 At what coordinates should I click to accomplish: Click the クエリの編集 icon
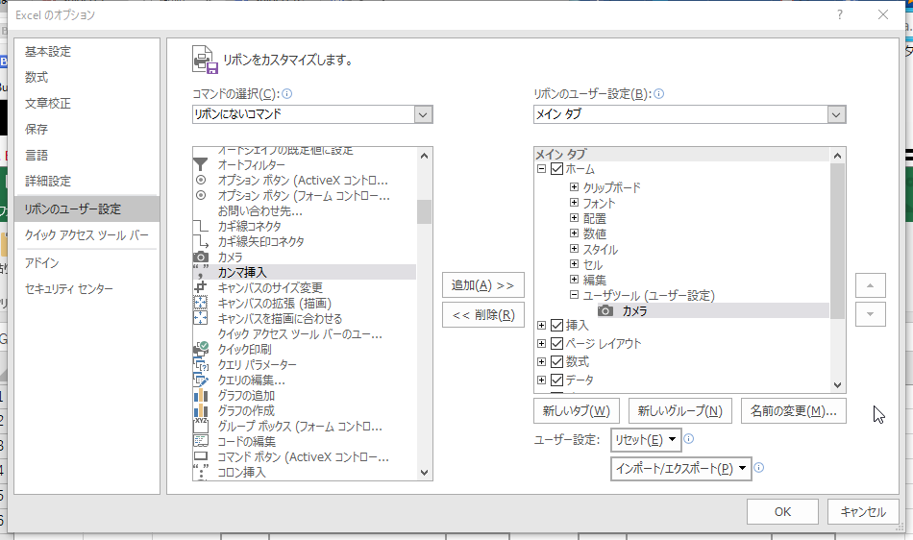[x=200, y=380]
